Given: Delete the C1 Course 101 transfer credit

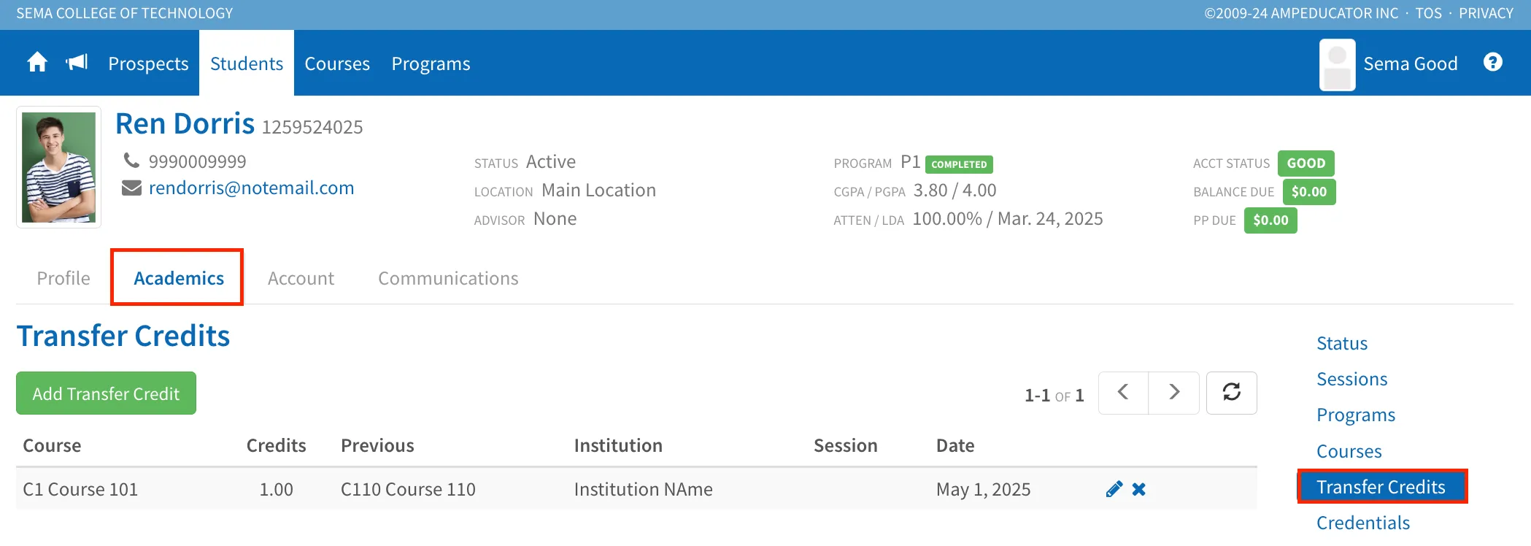Looking at the screenshot, I should tap(1139, 489).
